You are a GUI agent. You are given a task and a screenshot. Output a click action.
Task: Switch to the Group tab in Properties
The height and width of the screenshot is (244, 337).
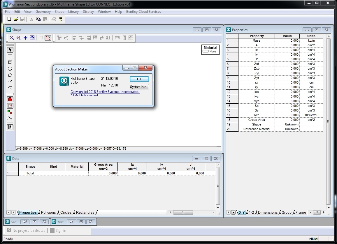287,213
